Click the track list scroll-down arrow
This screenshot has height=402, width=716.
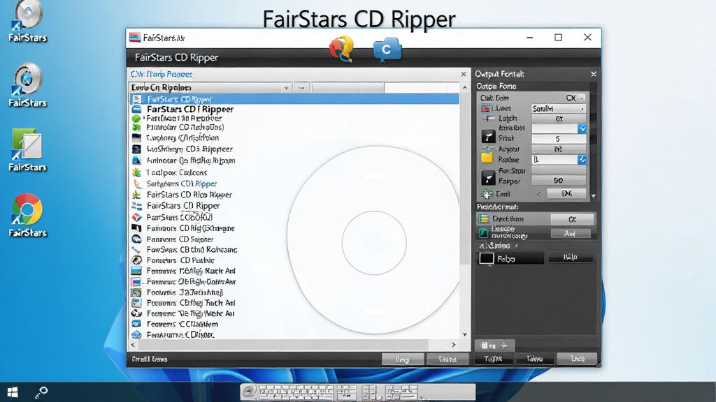point(465,334)
